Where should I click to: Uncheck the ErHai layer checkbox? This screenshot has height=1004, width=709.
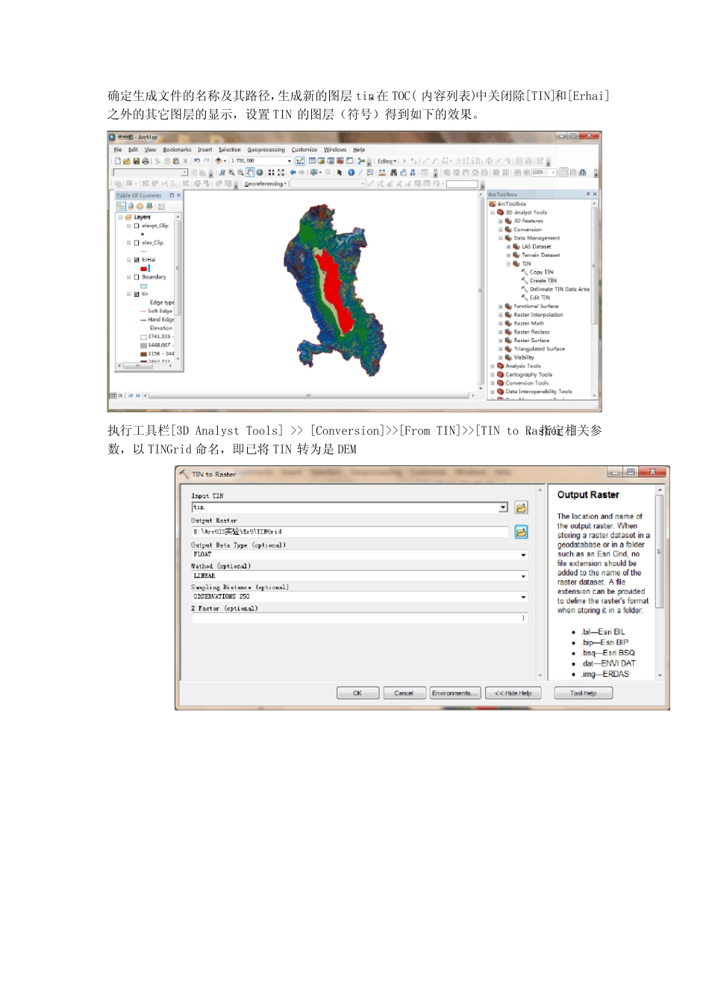137,260
